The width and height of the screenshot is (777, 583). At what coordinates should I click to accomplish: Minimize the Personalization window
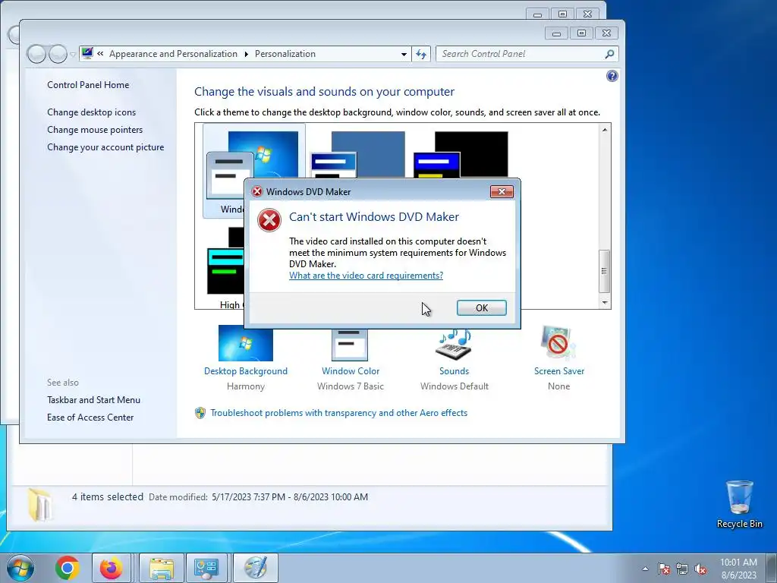click(556, 33)
